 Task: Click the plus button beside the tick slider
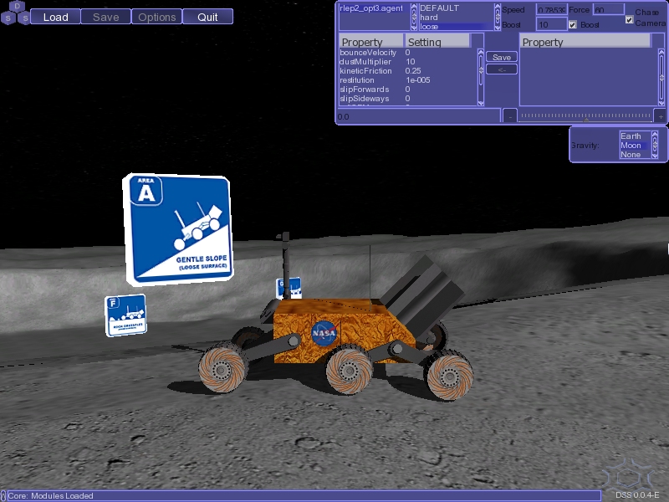click(x=661, y=116)
